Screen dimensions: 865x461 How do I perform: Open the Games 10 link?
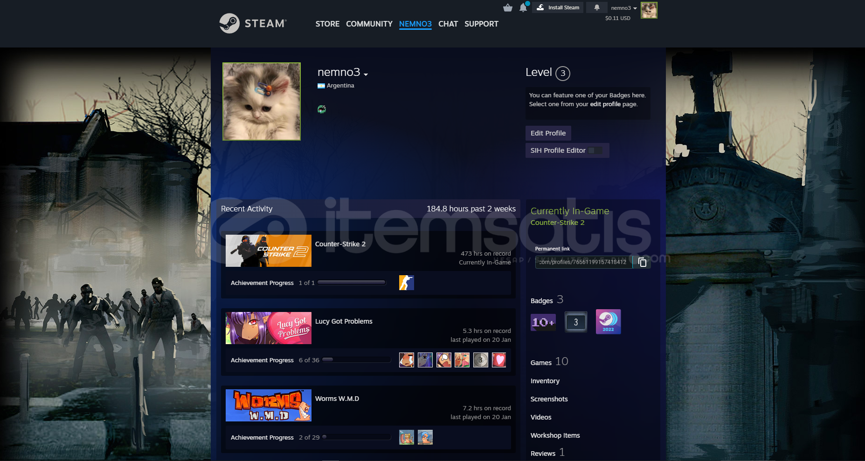pos(549,362)
